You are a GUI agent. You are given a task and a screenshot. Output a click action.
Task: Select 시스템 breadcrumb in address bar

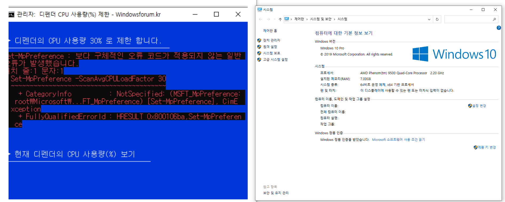coord(342,19)
